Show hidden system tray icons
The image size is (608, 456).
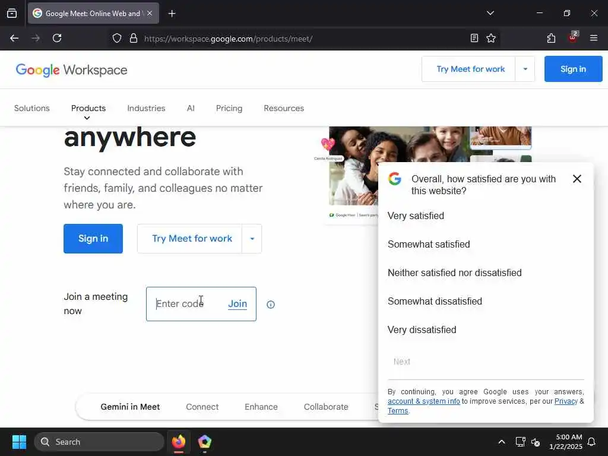(501, 442)
